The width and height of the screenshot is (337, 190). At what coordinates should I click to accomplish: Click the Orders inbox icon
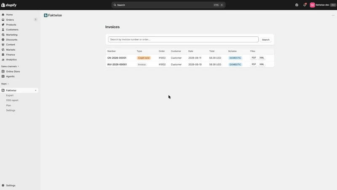tap(3, 19)
